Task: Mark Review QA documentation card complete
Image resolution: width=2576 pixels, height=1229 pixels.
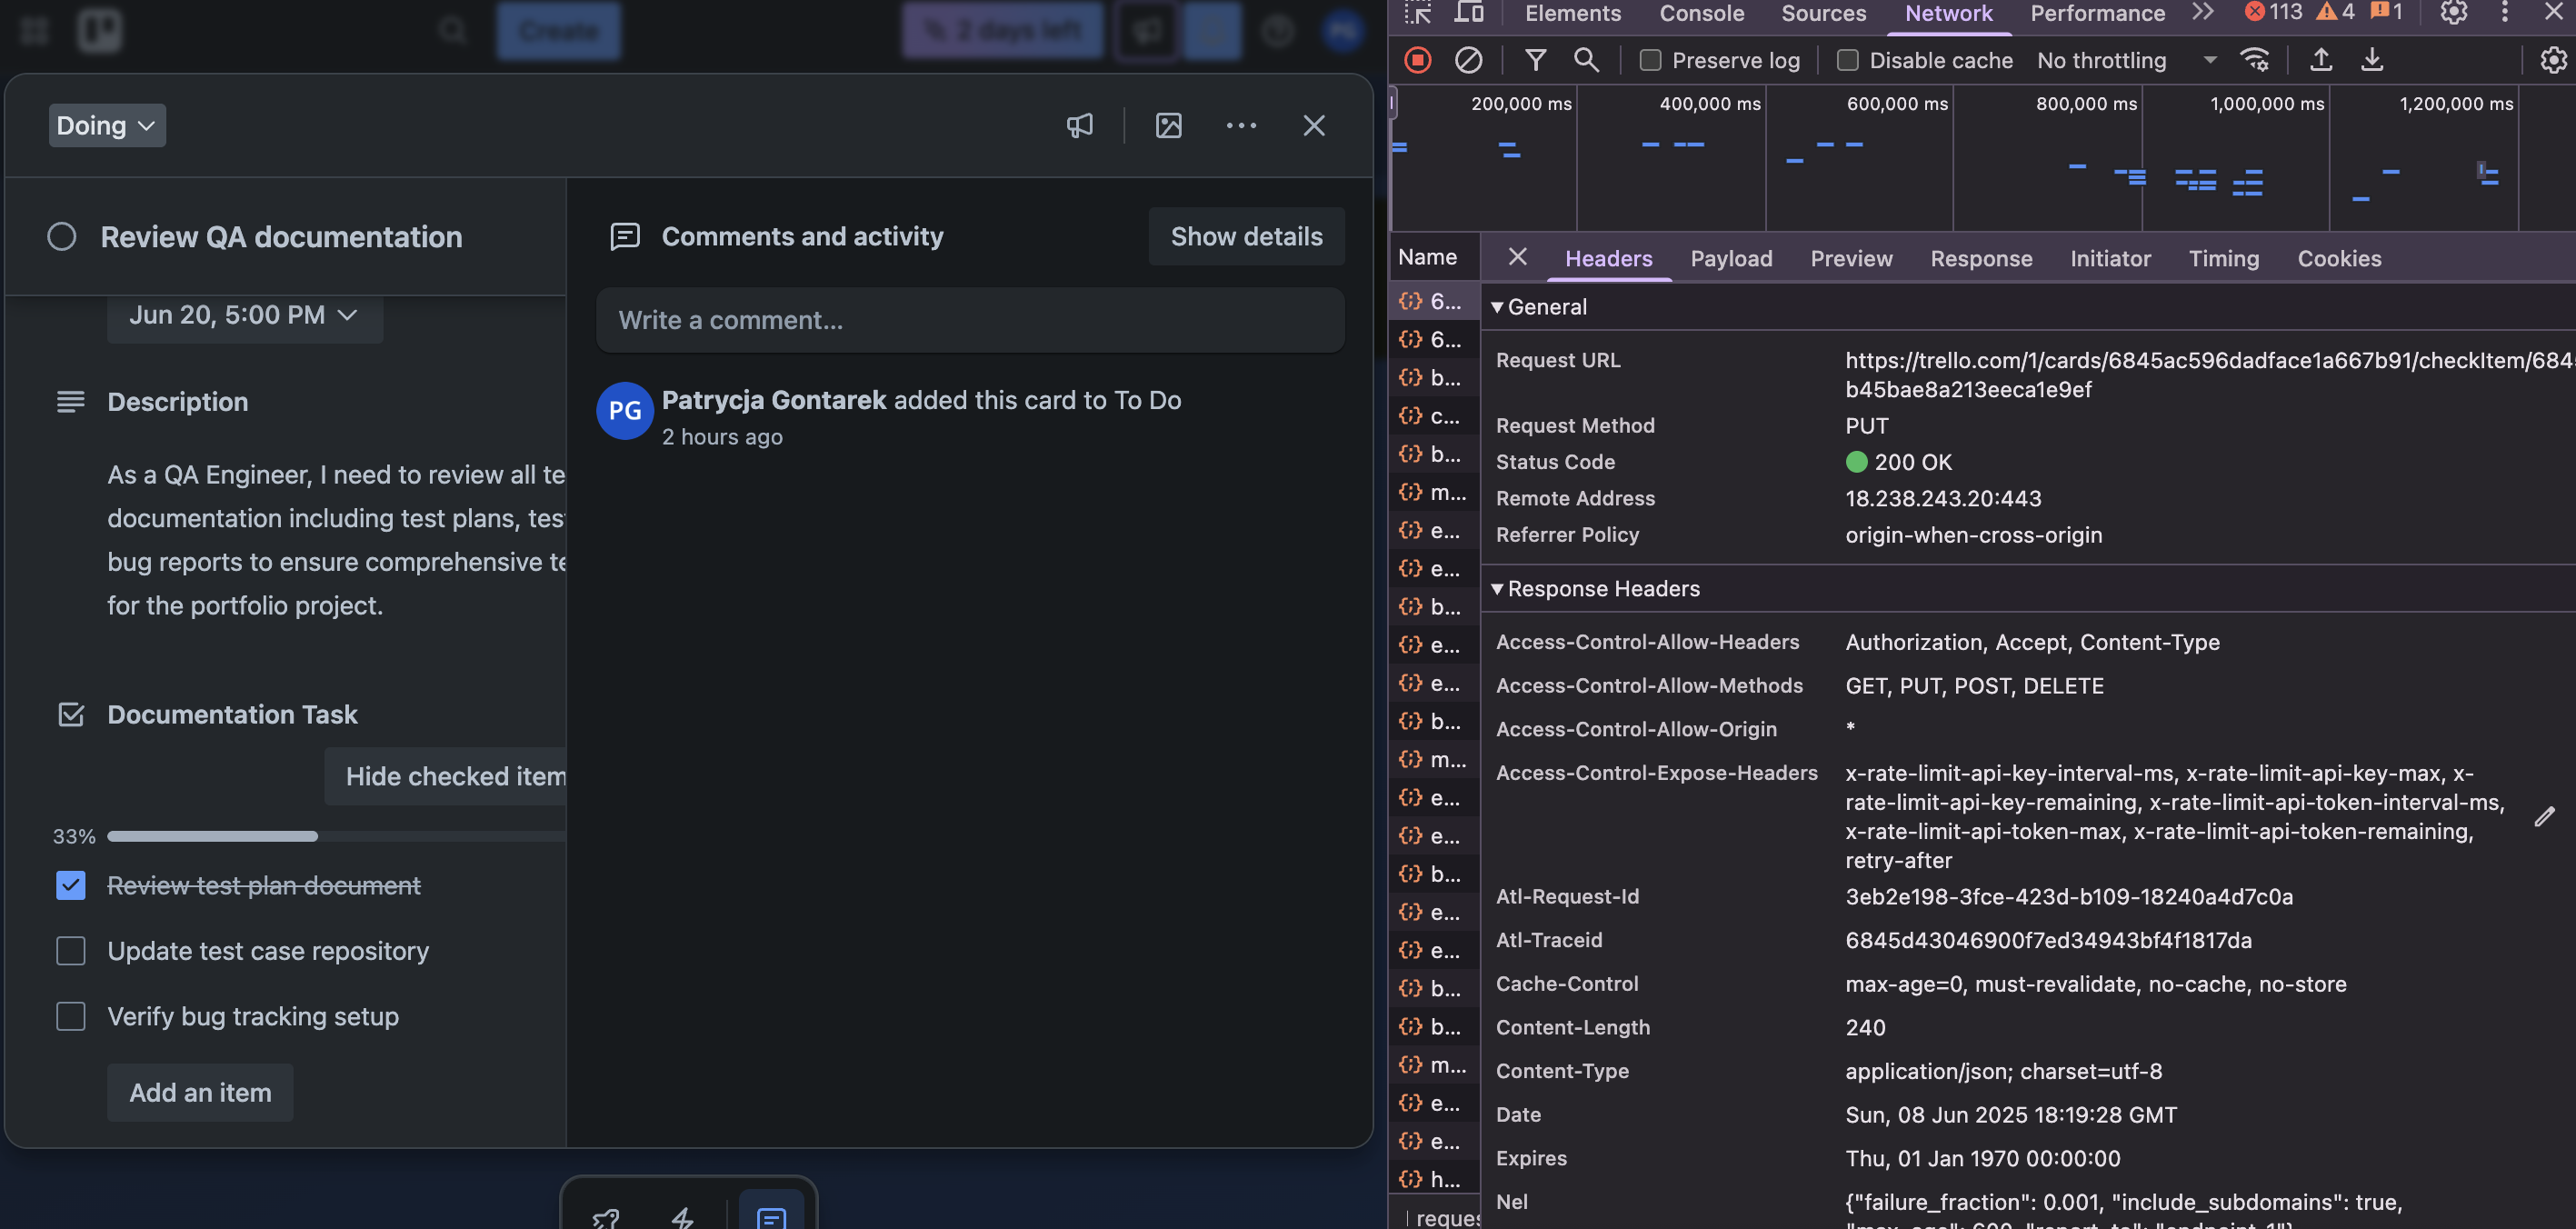Action: 61,237
